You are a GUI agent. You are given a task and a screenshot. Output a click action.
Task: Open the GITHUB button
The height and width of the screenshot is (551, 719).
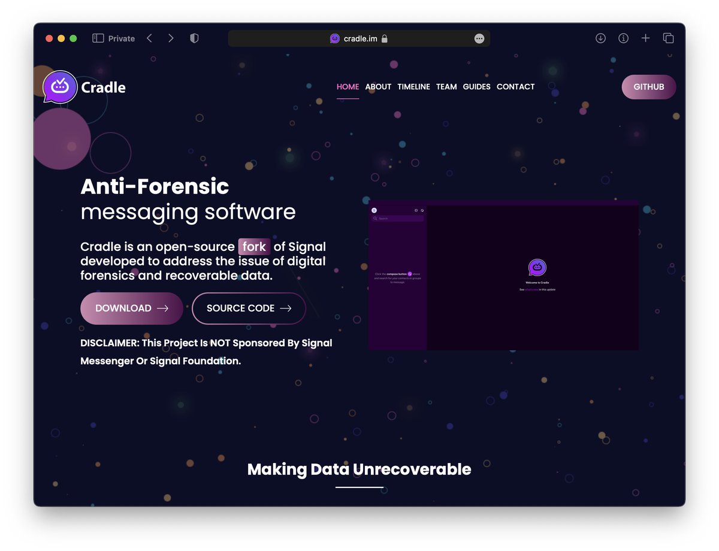point(648,87)
